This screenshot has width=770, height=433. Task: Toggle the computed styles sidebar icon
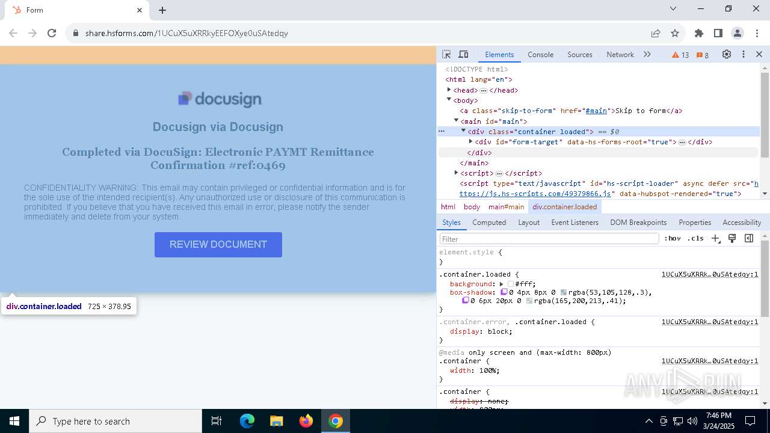click(749, 239)
